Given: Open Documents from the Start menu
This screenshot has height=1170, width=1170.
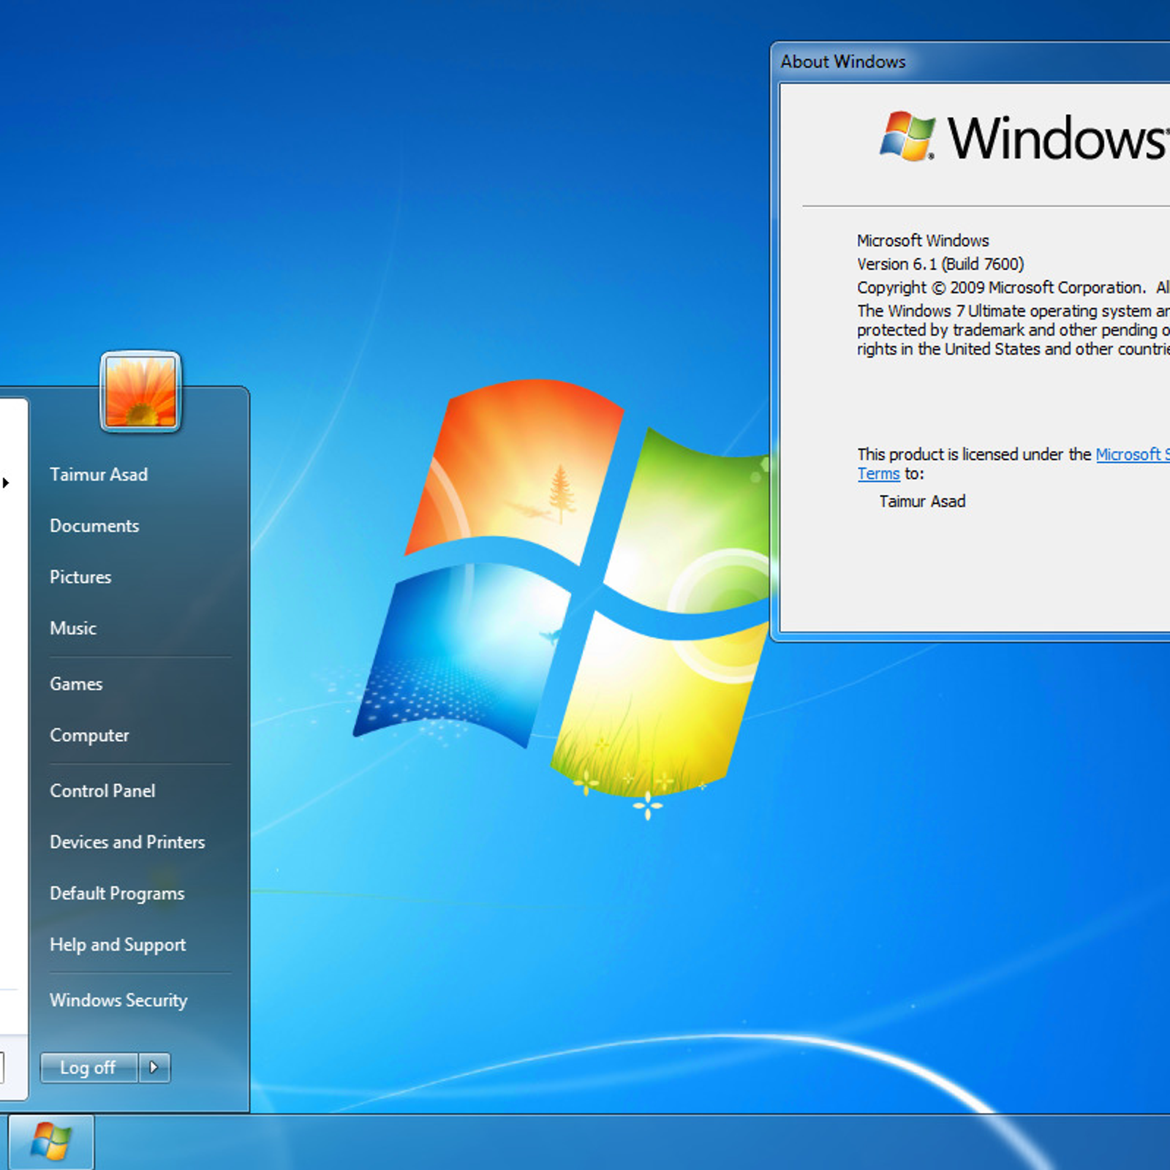Looking at the screenshot, I should pos(94,526).
